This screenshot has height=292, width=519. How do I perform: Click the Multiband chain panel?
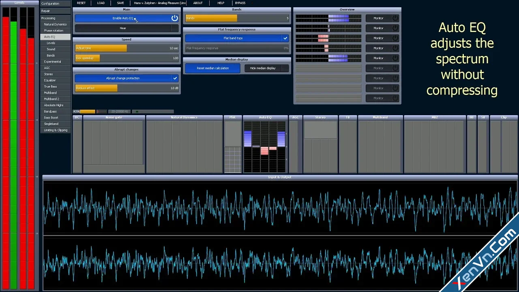pyautogui.click(x=380, y=144)
